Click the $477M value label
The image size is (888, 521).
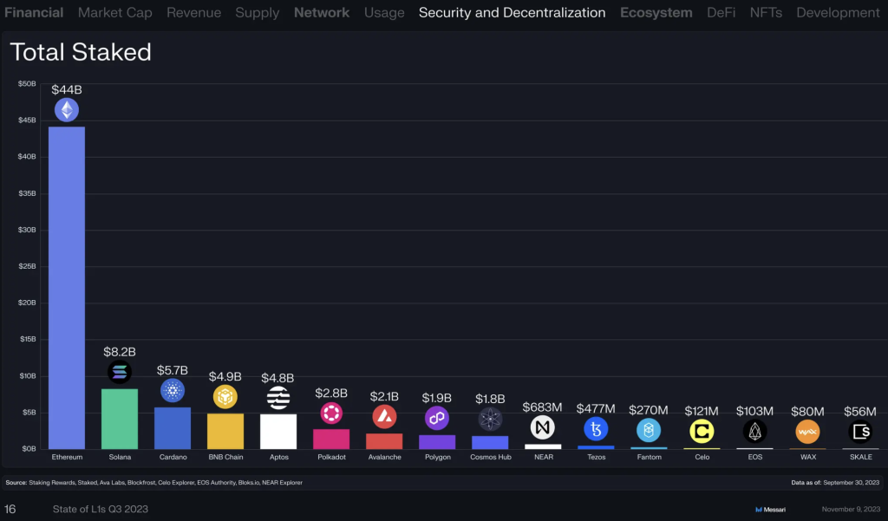tap(596, 408)
